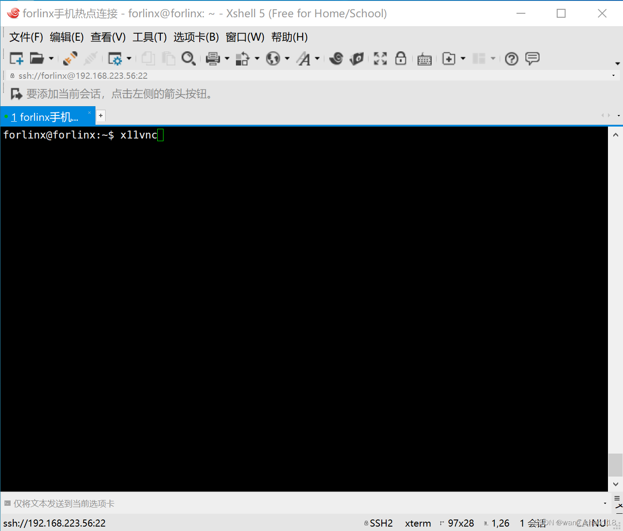The height and width of the screenshot is (531, 623).
Task: Open the file-open dropdown arrow
Action: tap(51, 58)
